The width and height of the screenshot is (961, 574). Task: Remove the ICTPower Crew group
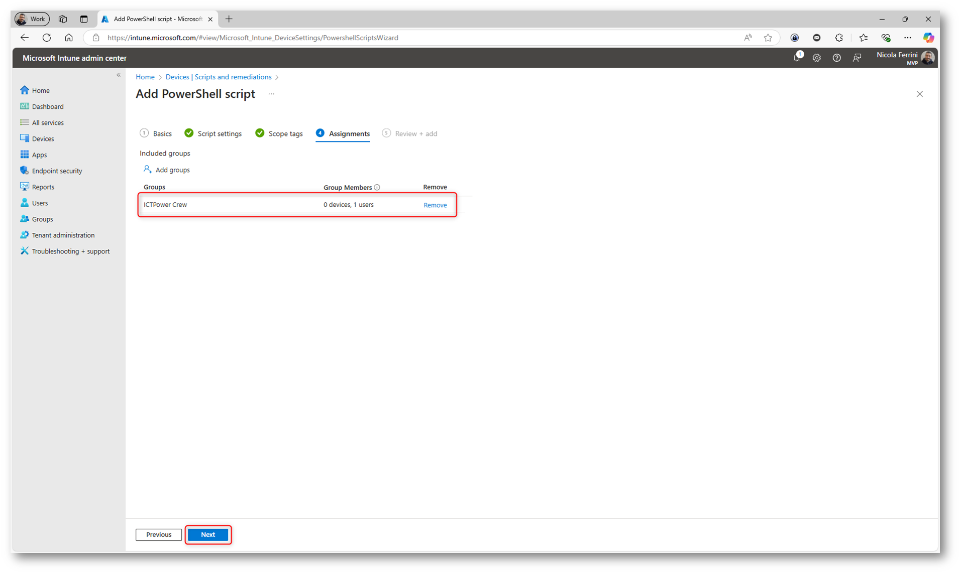click(x=435, y=205)
